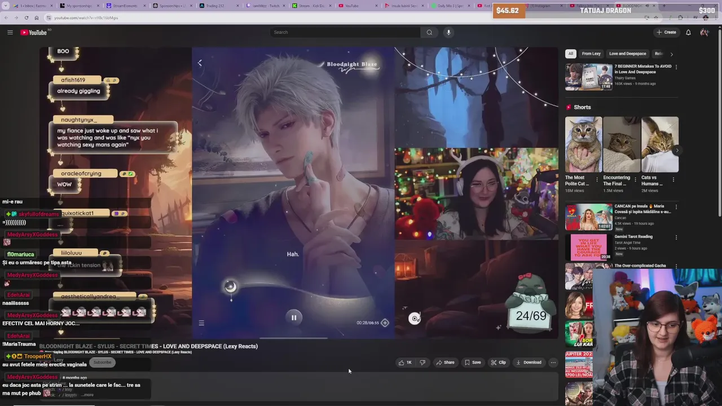The width and height of the screenshot is (722, 406).
Task: Click the glowing handle on the audio wave slider
Action: point(230,286)
